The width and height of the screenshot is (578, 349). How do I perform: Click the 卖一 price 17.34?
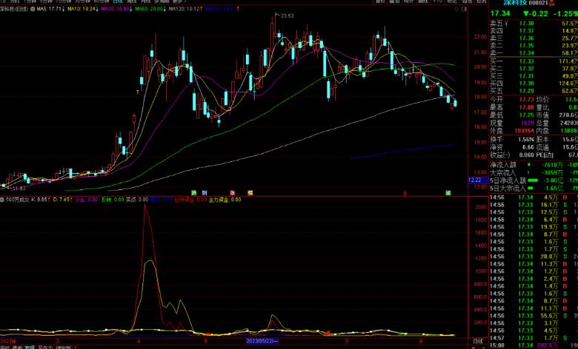pos(526,53)
